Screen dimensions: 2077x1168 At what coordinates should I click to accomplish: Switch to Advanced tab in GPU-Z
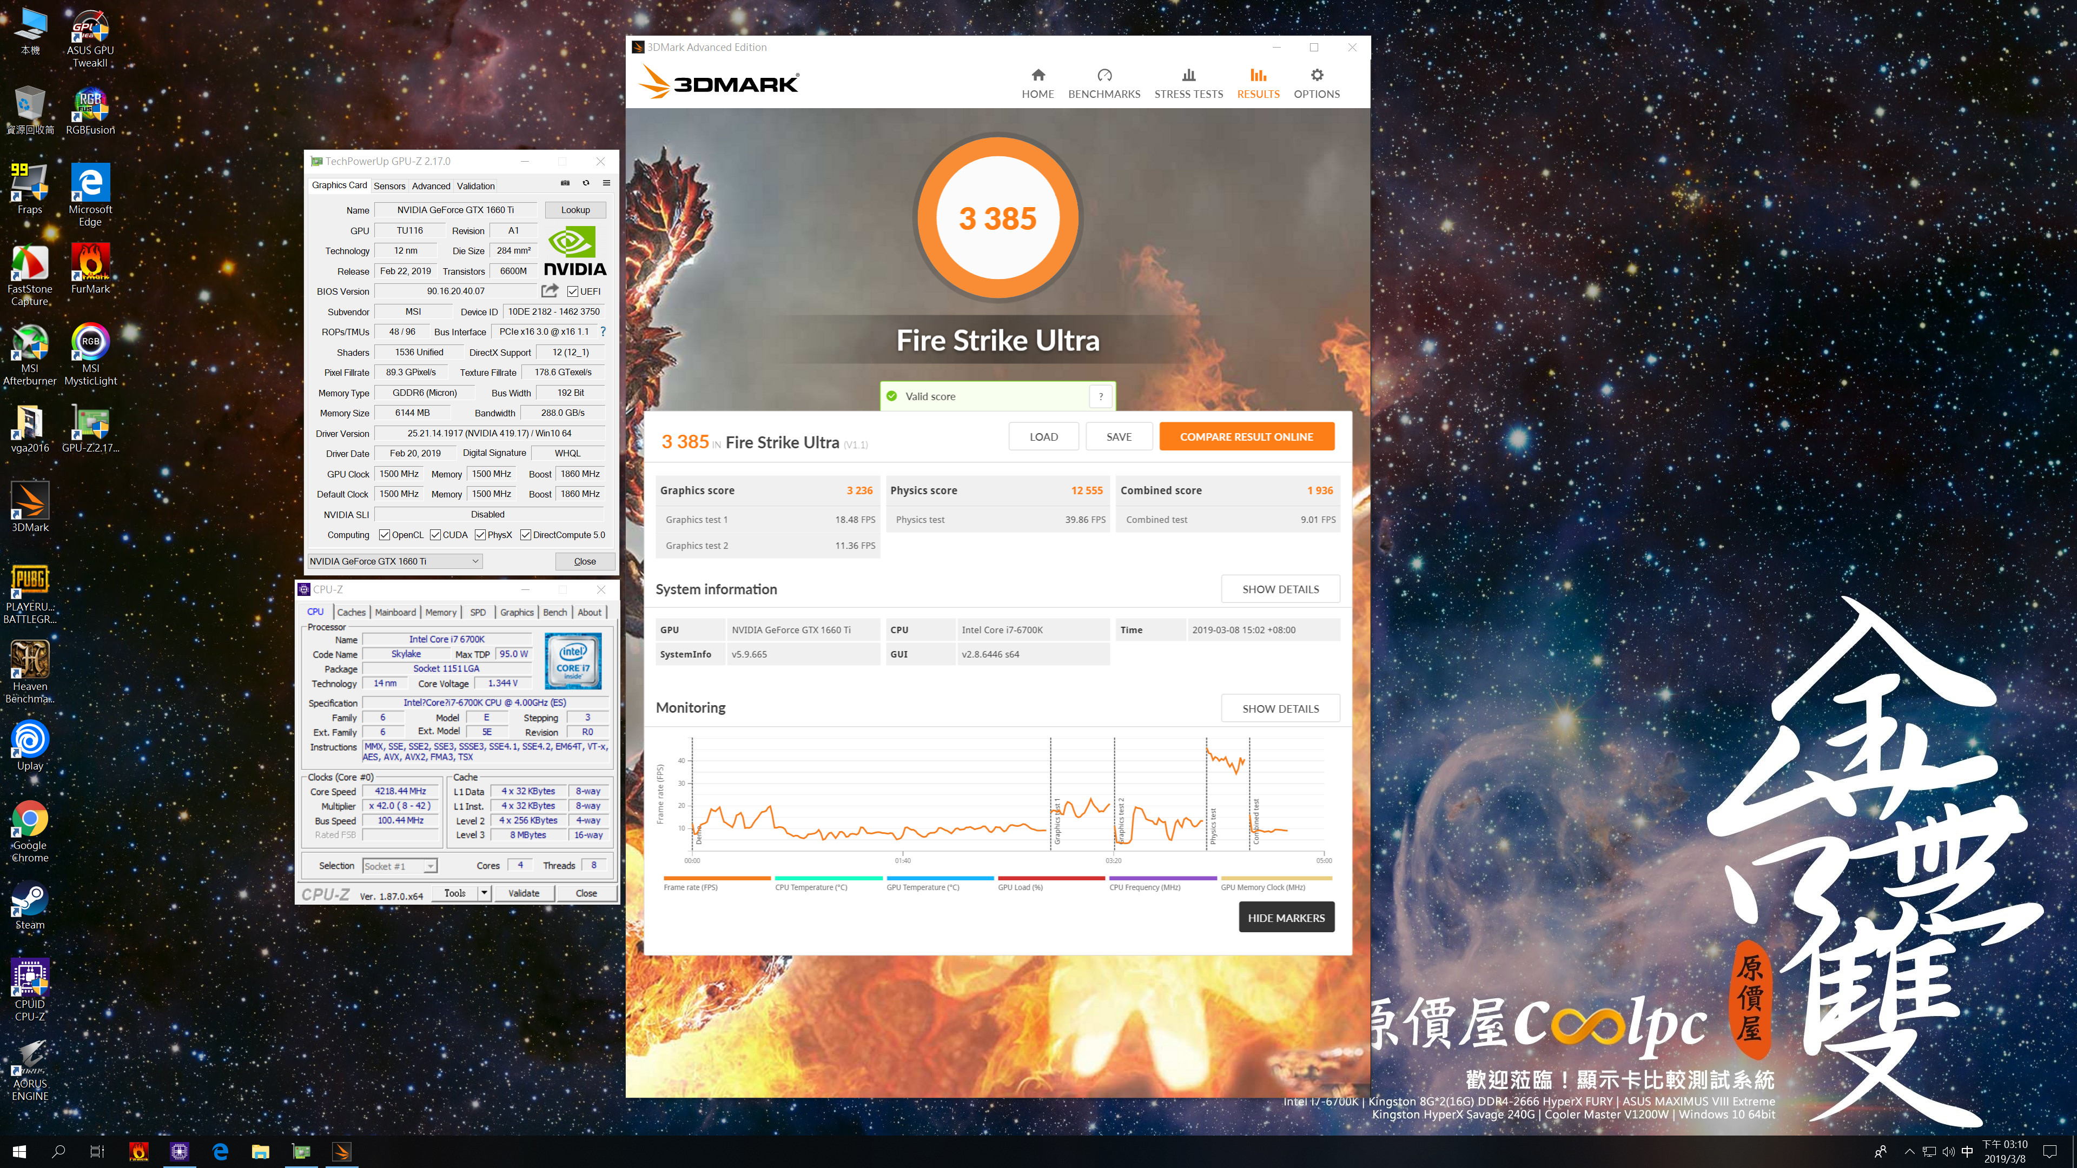click(x=432, y=185)
